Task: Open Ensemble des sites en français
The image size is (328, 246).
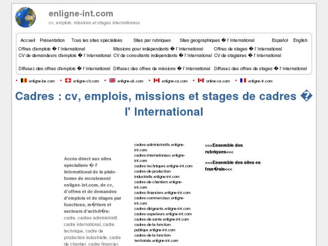Action: [x=233, y=166]
